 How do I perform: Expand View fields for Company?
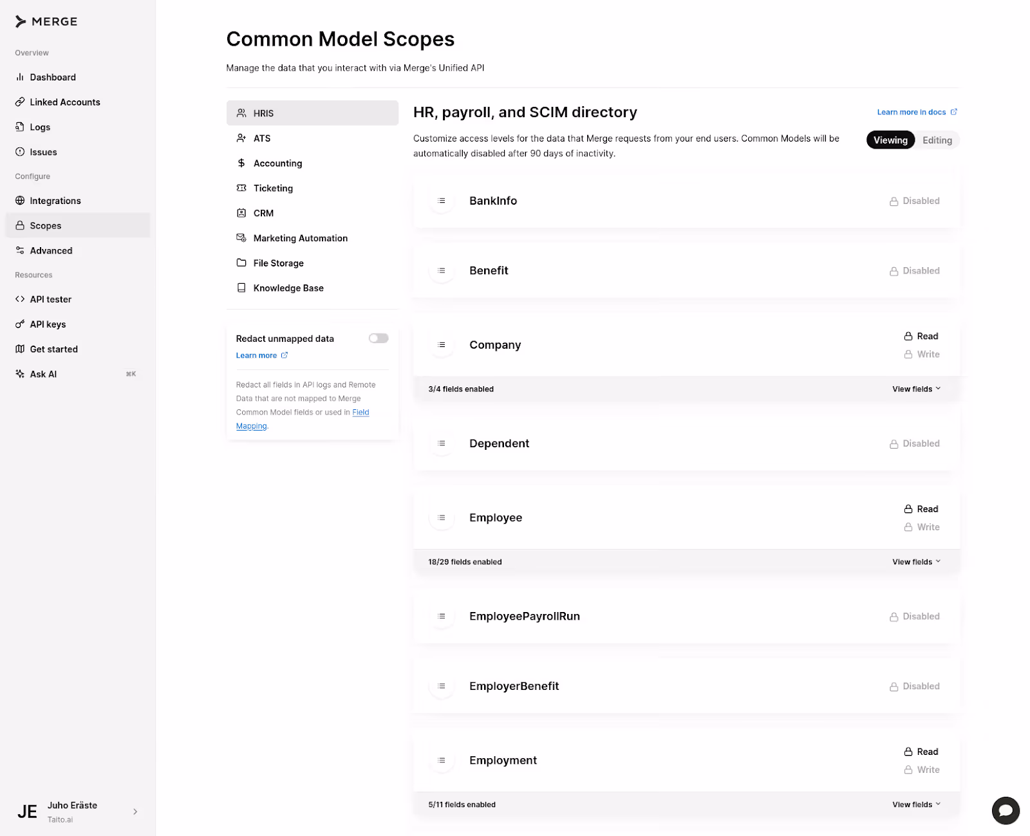[x=916, y=389]
